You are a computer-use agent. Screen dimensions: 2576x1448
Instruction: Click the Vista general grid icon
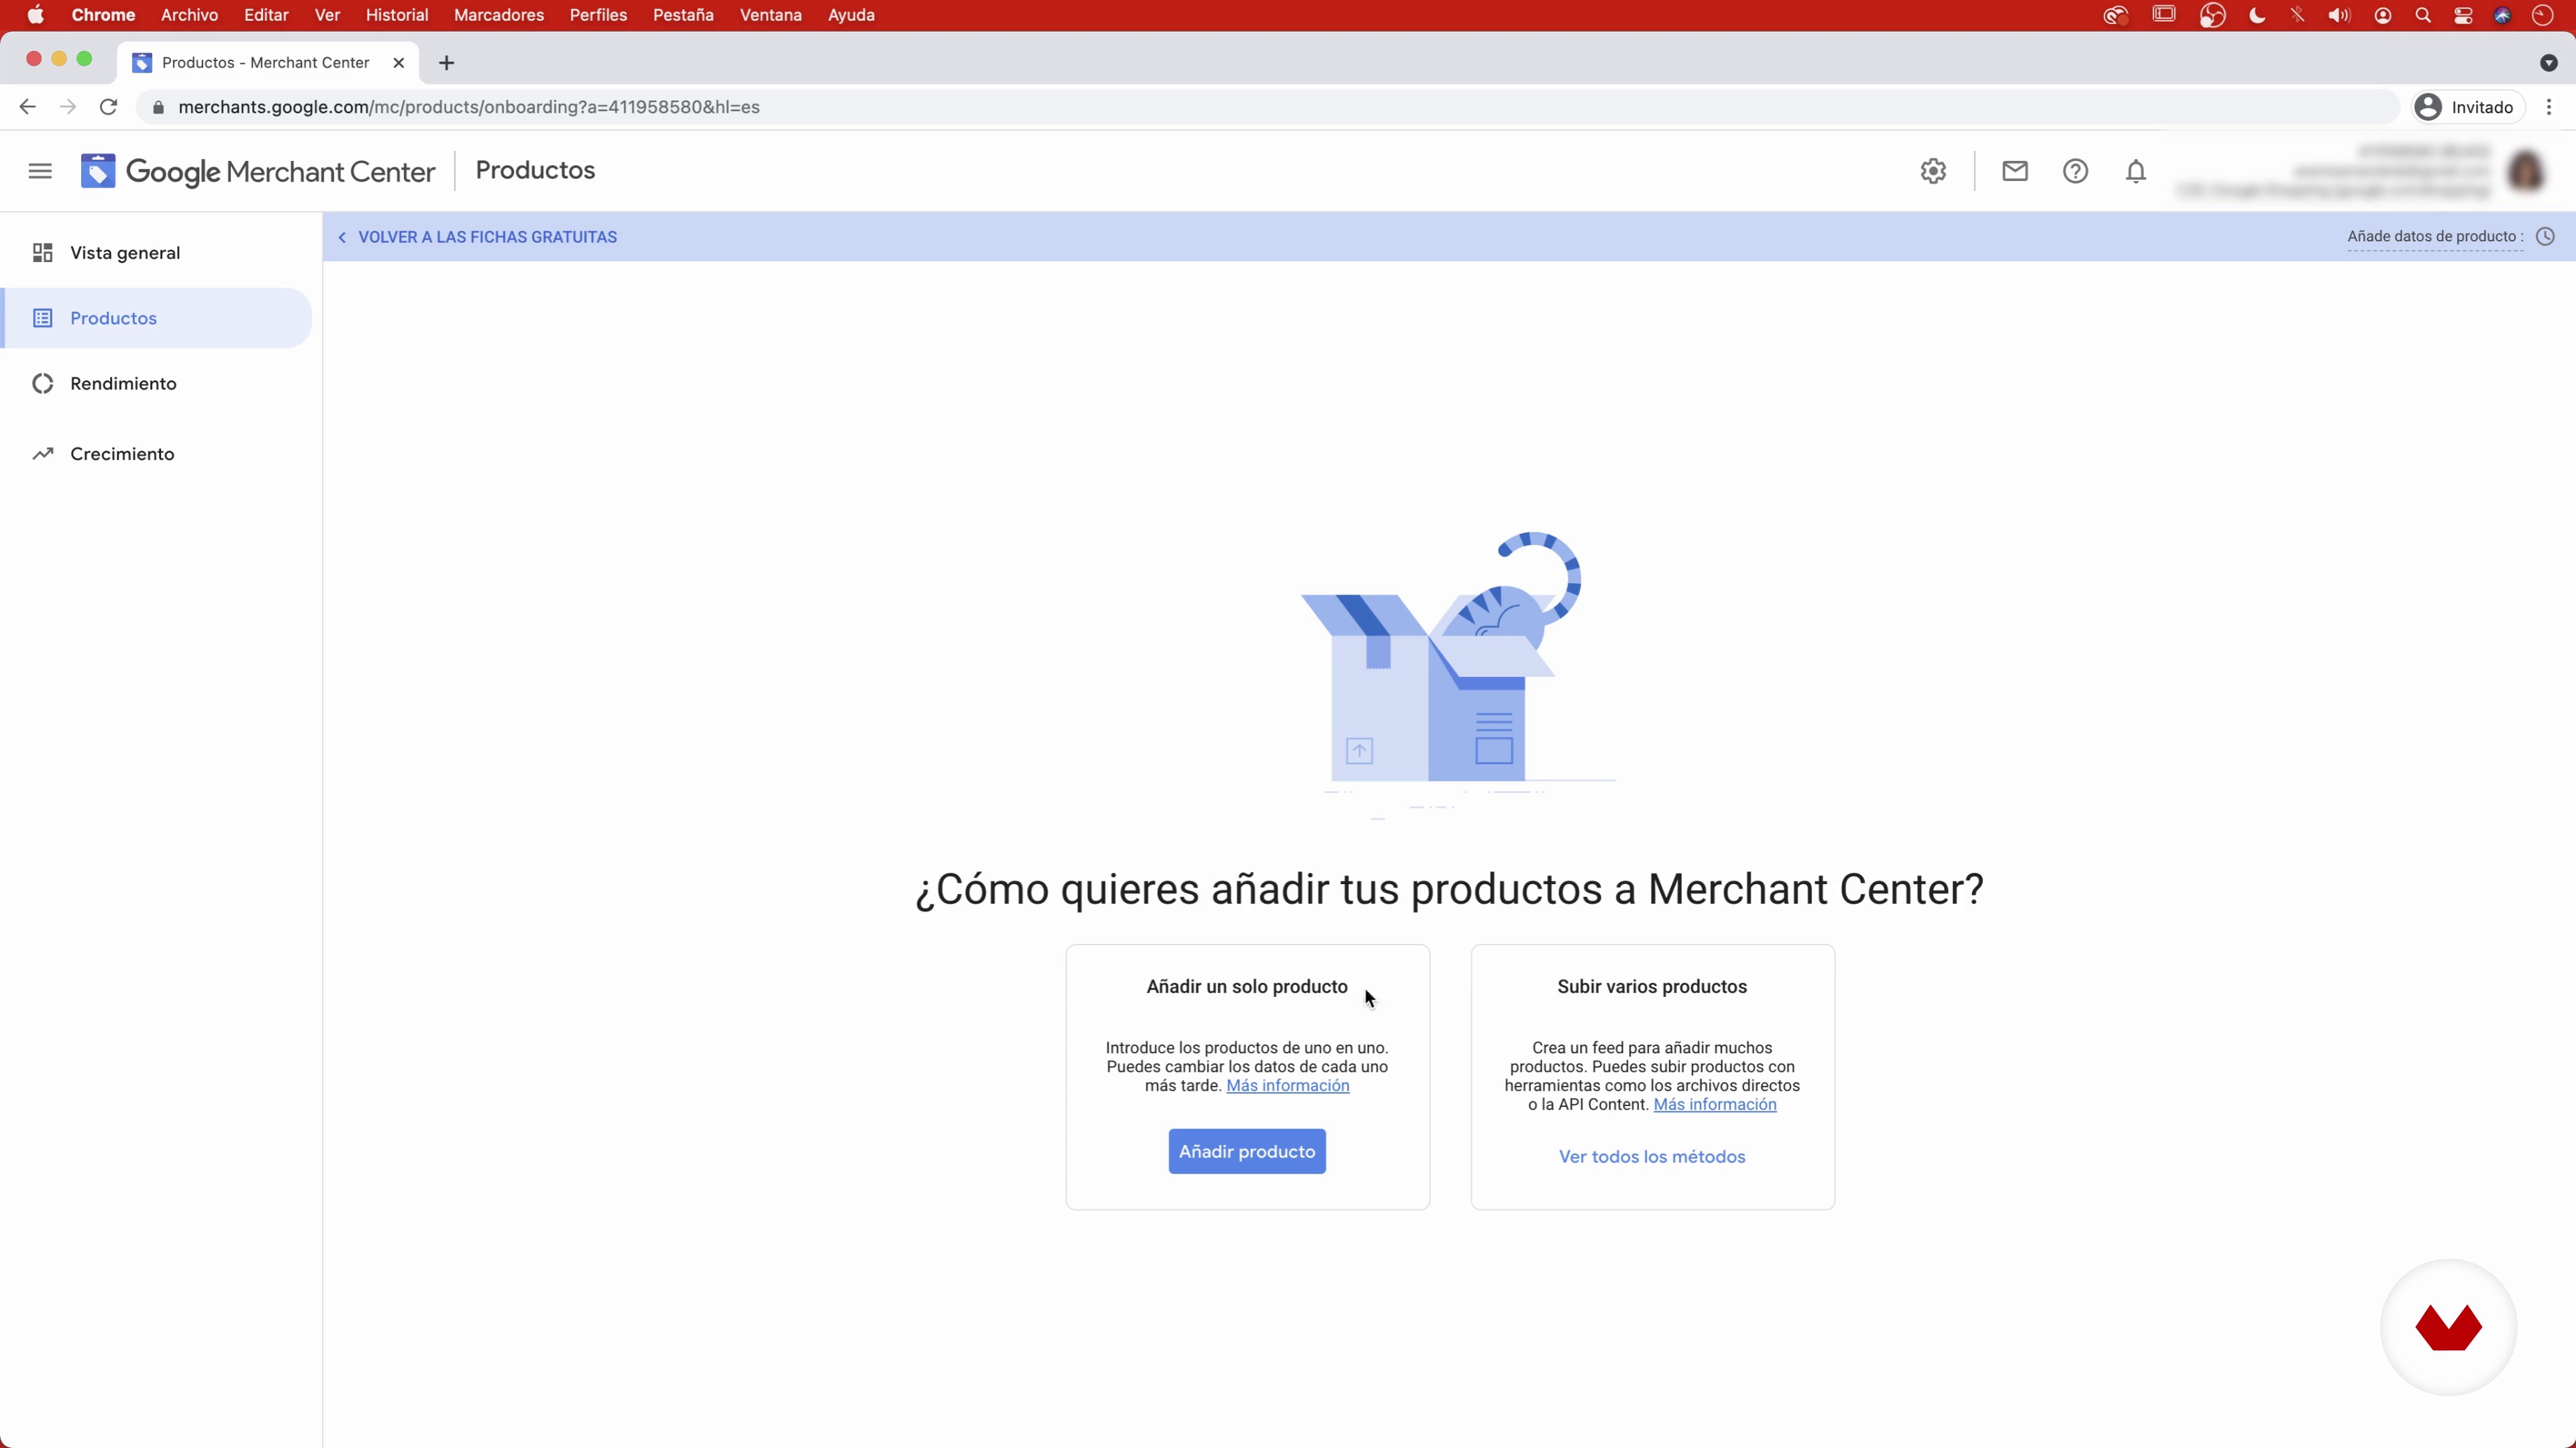(x=42, y=253)
